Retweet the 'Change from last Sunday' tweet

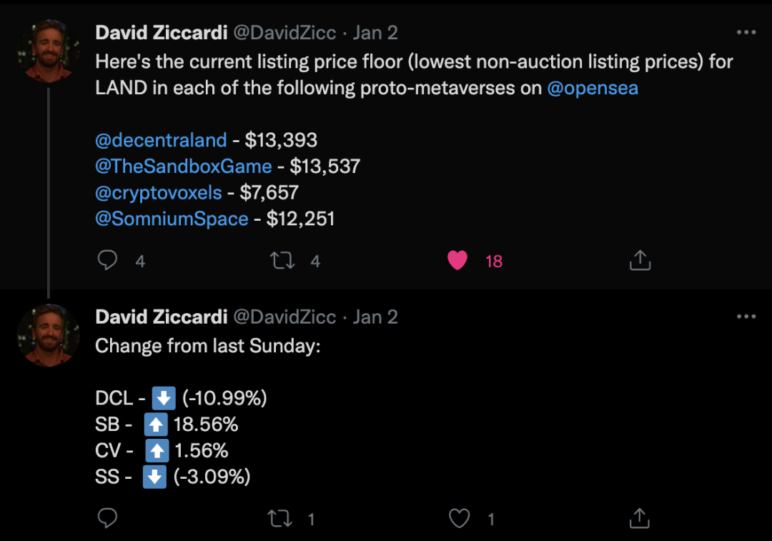point(279,519)
